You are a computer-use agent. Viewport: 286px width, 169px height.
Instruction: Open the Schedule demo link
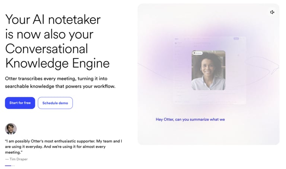55,103
